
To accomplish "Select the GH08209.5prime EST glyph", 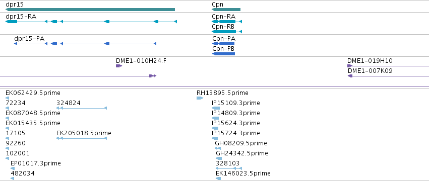I will pos(218,148).
